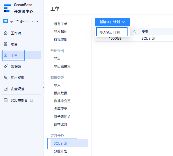Select 模拟数据 ticket type
Image resolution: width=173 pixels, height=156 pixels.
pyautogui.click(x=61, y=93)
